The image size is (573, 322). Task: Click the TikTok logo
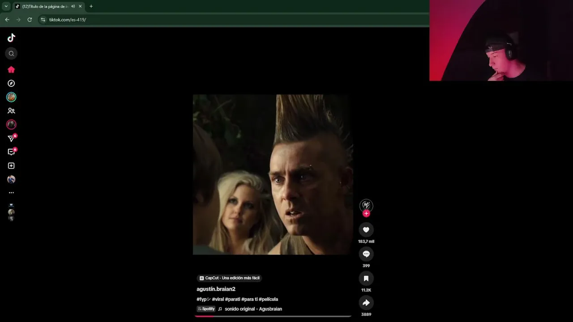(x=11, y=38)
